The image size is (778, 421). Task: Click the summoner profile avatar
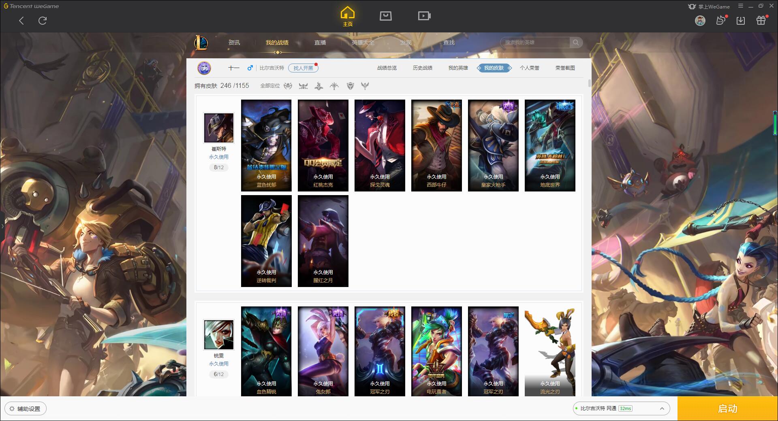click(204, 68)
